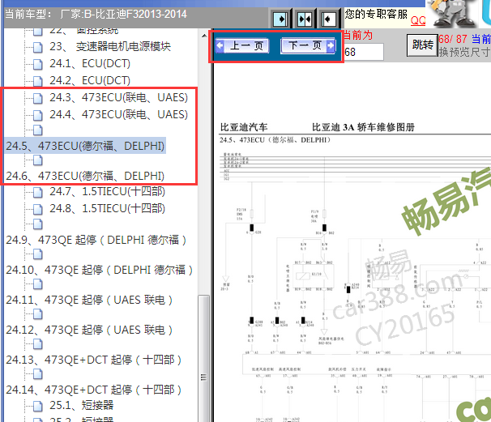Click page icon beside 24.3、473ECU
This screenshot has height=422, width=491.
click(38, 98)
